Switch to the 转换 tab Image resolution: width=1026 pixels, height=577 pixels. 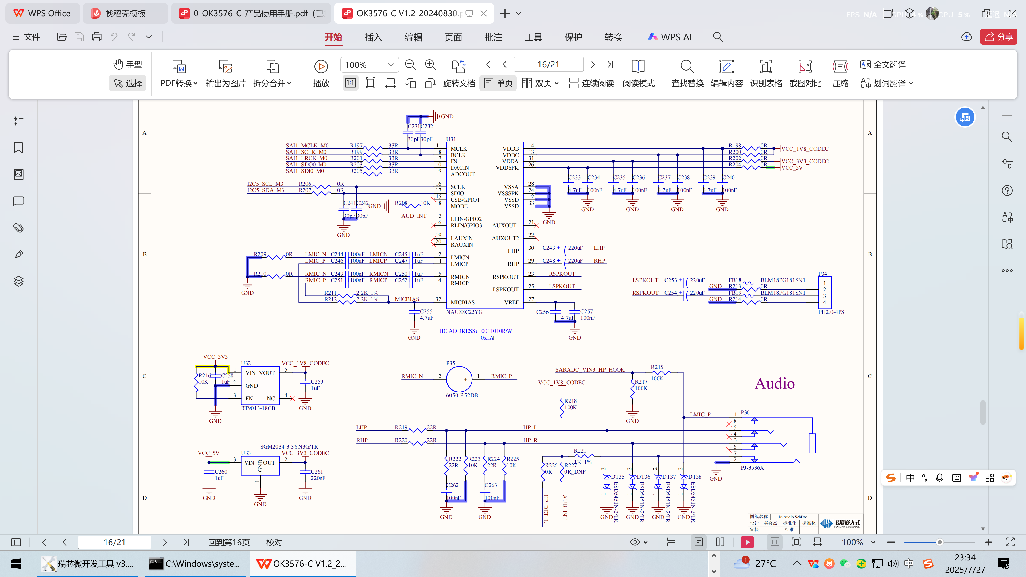click(613, 37)
